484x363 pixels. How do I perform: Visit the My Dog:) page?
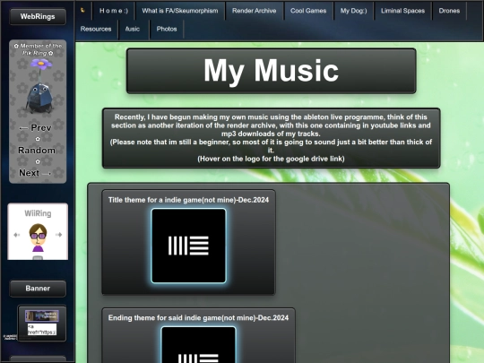click(354, 11)
